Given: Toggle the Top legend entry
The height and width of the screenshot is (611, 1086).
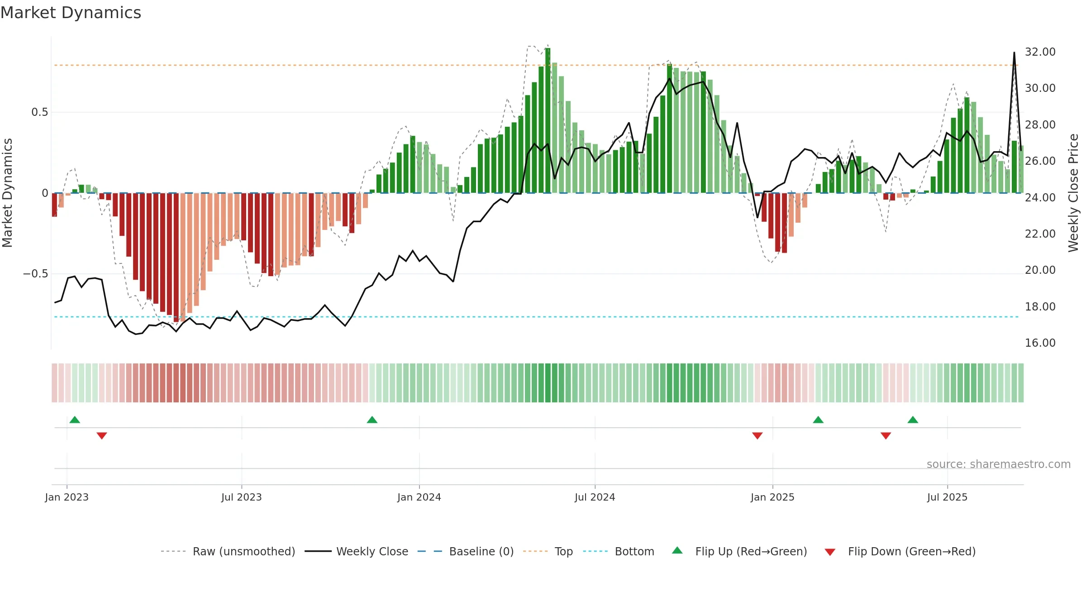Looking at the screenshot, I should (548, 551).
